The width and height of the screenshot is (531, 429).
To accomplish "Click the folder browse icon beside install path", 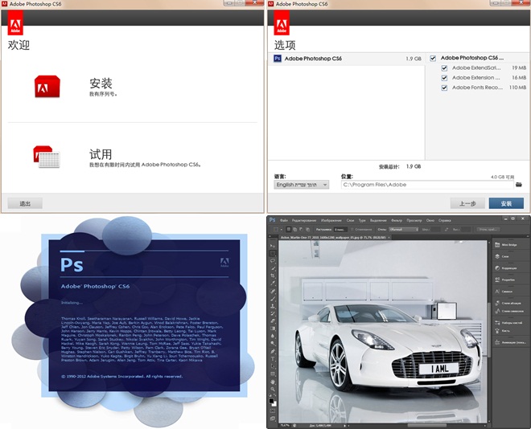I will pos(519,184).
